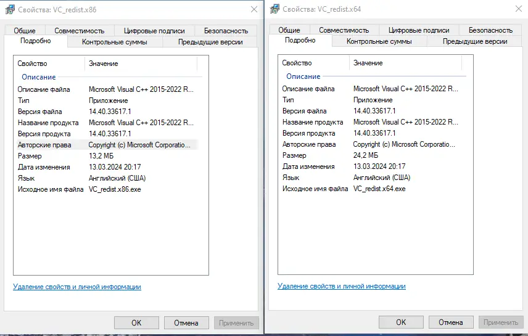The width and height of the screenshot is (528, 336).
Task: Close the VC_redist.x86 properties window
Action: 254,10
